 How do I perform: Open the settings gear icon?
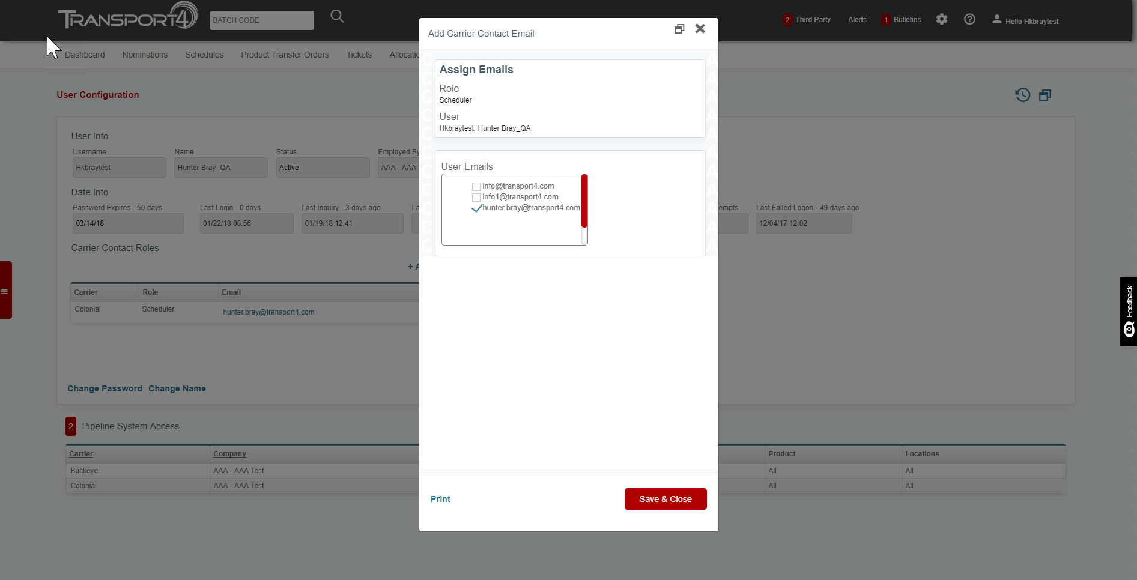941,19
